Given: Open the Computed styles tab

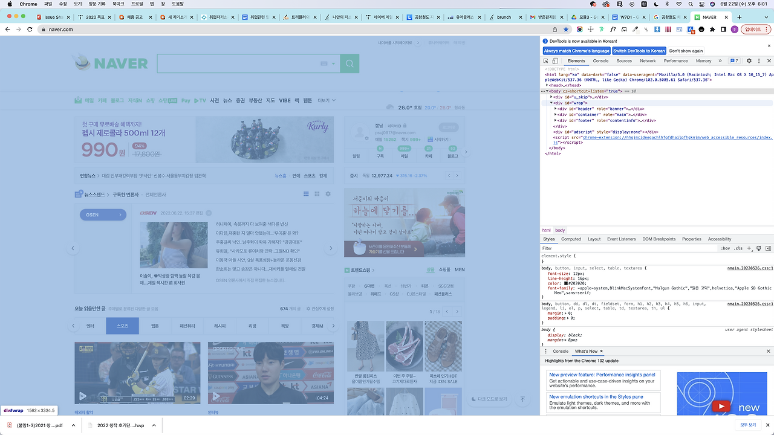Looking at the screenshot, I should coord(571,239).
